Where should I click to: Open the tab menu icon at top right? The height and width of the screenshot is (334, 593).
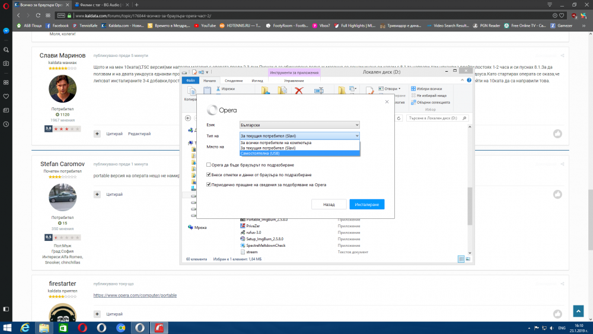tap(550, 5)
